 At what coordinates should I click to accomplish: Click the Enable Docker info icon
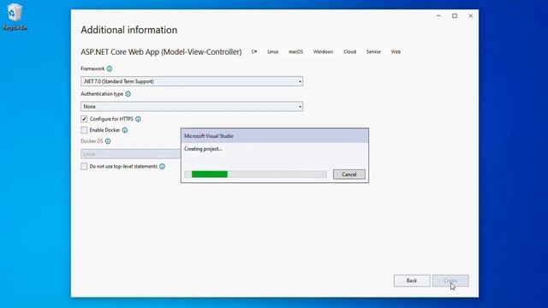click(x=125, y=130)
